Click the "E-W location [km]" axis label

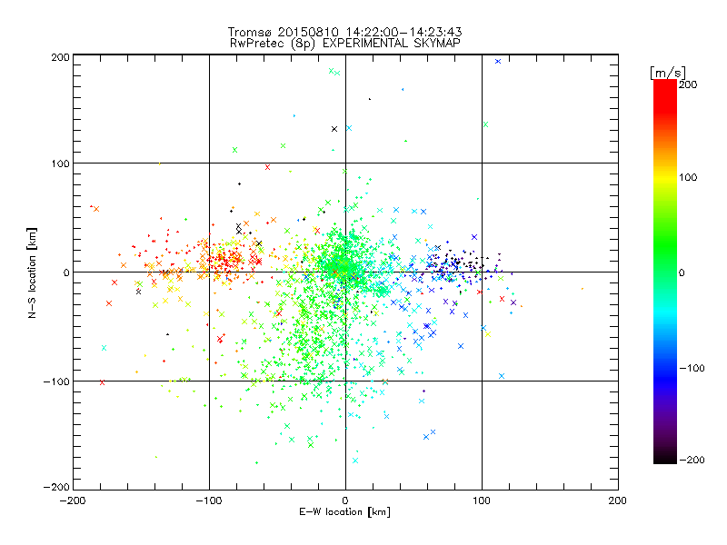(344, 512)
